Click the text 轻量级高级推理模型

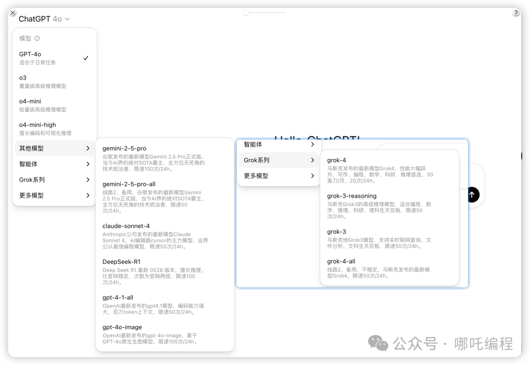point(43,109)
